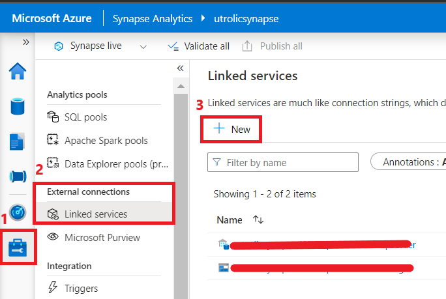Click the Publish all button
The image size is (446, 299).
tap(273, 46)
